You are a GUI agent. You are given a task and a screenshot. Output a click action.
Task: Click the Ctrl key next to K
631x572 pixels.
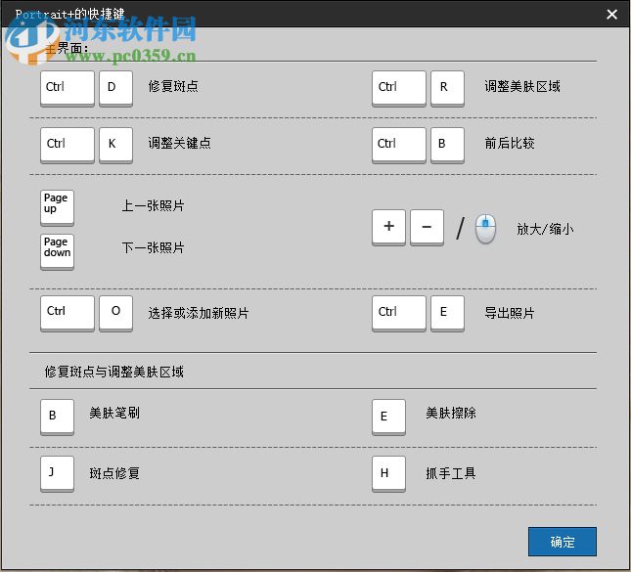click(x=68, y=146)
